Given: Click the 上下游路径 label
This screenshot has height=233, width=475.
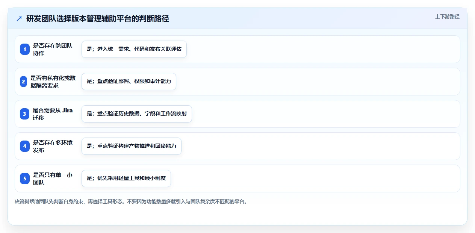Looking at the screenshot, I should [447, 17].
